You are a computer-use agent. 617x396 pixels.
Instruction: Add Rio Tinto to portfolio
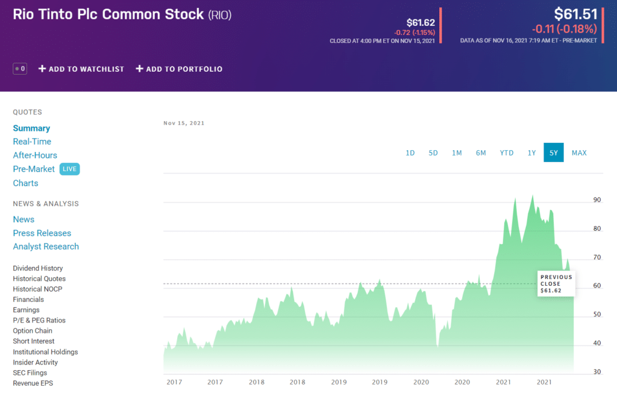179,69
